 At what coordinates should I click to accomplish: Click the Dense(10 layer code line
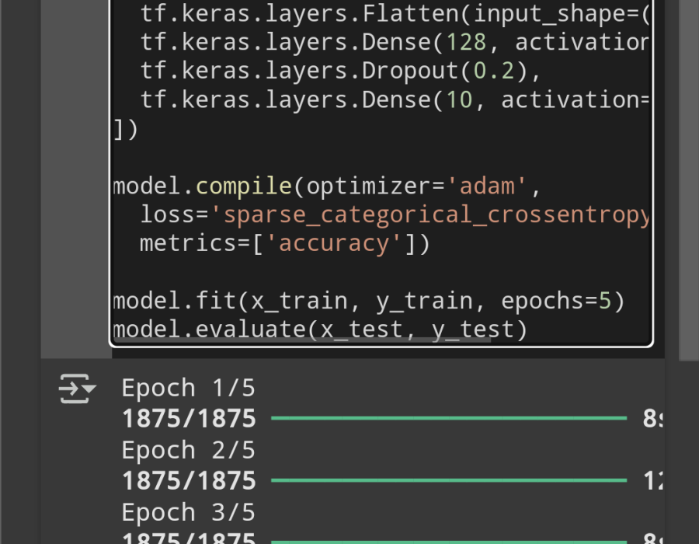395,100
